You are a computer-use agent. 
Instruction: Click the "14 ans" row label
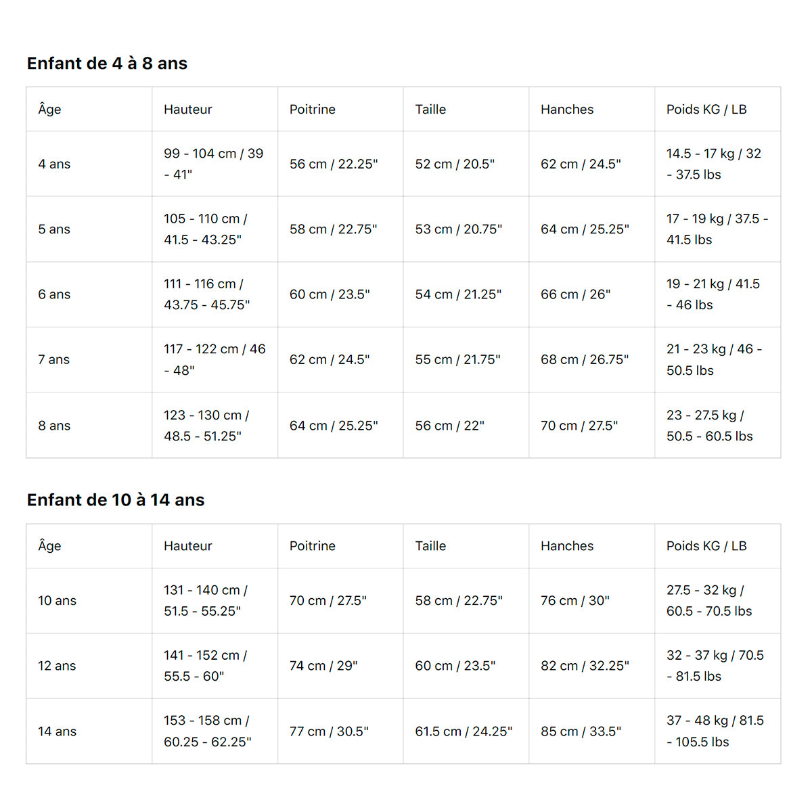point(57,731)
